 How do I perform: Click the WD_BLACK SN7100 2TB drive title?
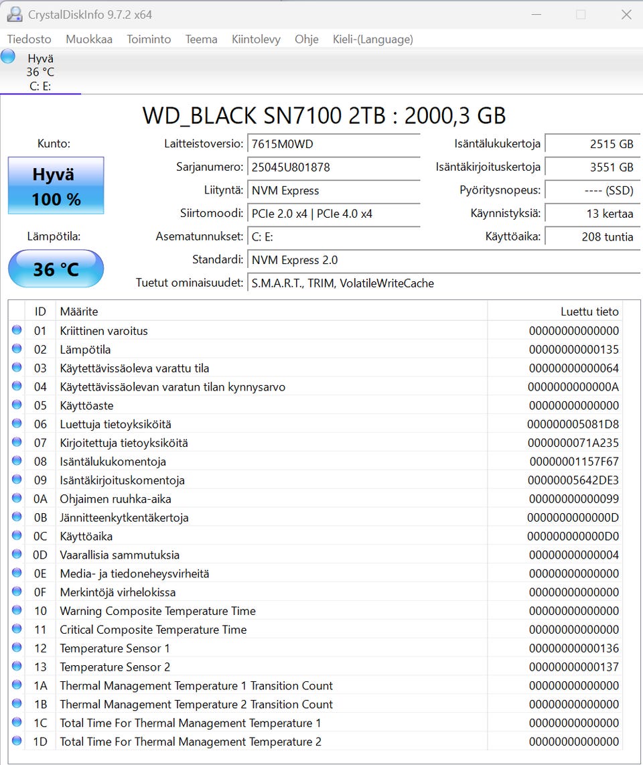pos(324,116)
